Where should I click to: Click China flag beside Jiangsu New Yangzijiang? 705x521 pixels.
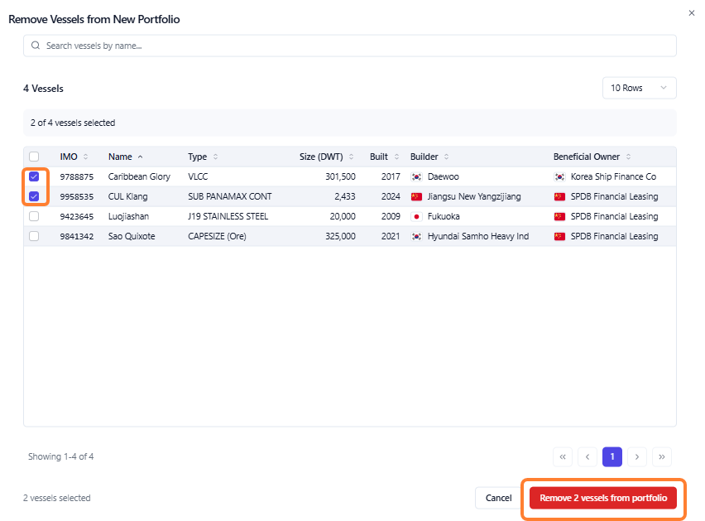[x=417, y=196]
